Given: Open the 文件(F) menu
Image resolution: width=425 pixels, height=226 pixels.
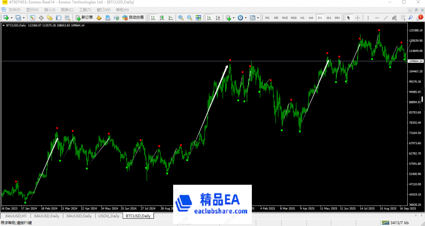Looking at the screenshot, I should [x=15, y=10].
